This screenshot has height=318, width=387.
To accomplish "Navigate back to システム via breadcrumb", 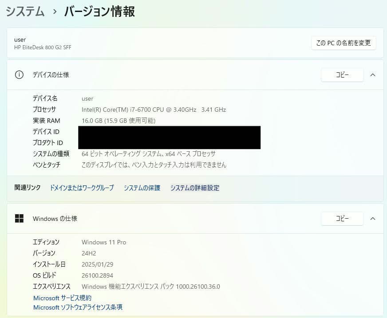I will coord(24,12).
